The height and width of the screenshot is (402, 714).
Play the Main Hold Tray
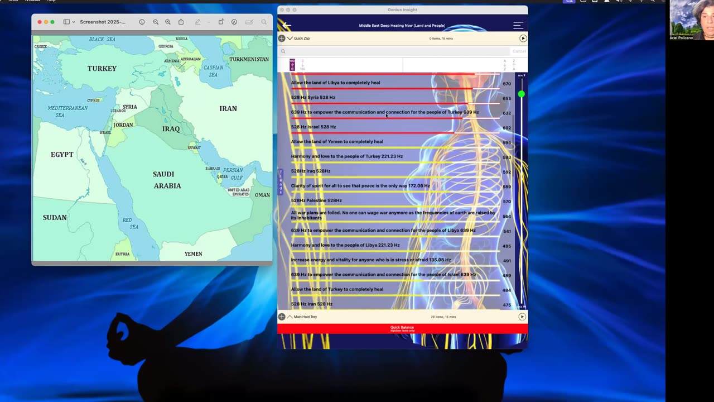pos(522,317)
